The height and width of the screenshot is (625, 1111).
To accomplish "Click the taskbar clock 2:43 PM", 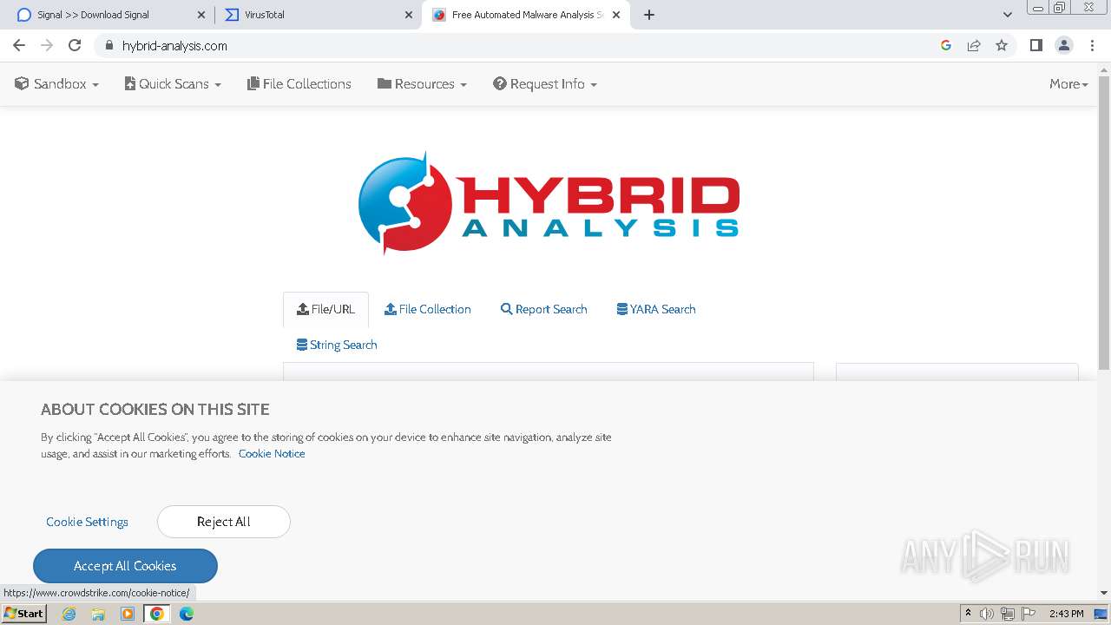I will tap(1066, 614).
